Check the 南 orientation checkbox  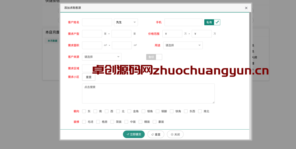pyautogui.click(x=95, y=111)
